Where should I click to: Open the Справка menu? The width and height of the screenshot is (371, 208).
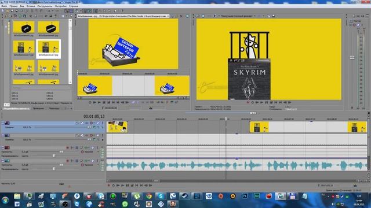coord(74,6)
